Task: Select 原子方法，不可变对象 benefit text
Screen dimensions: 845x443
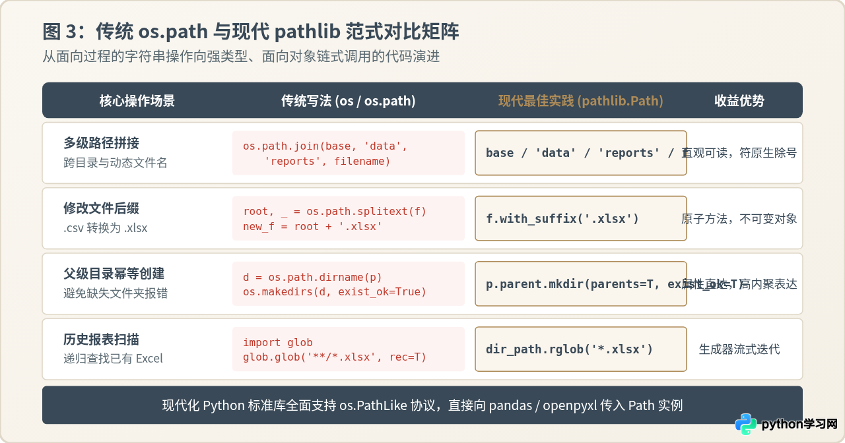Action: (x=739, y=218)
